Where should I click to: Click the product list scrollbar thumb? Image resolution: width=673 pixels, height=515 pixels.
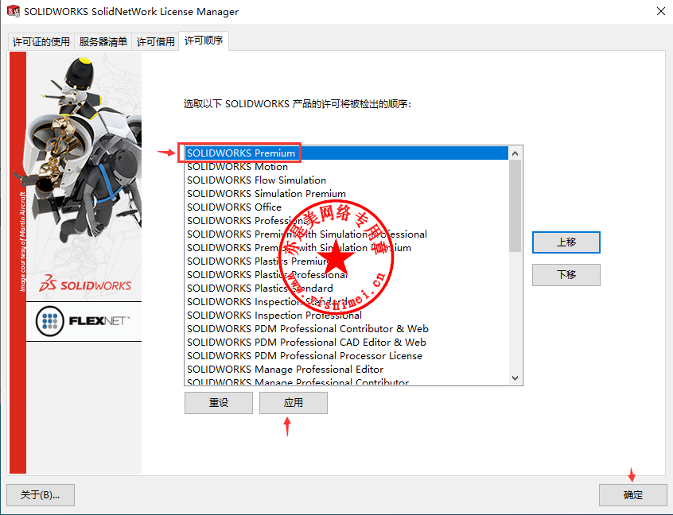pos(515,206)
